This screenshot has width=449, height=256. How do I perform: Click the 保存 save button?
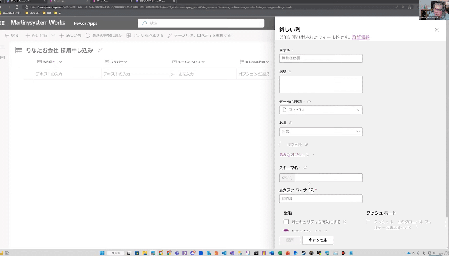coord(290,240)
